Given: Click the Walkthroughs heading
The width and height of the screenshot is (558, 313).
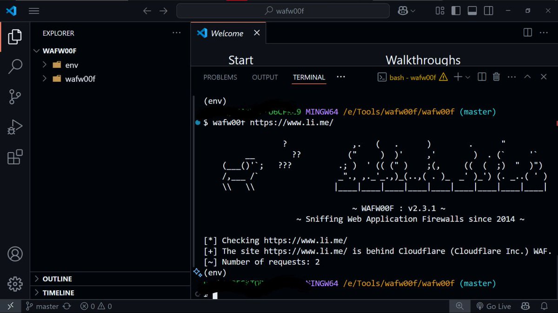Looking at the screenshot, I should (423, 60).
